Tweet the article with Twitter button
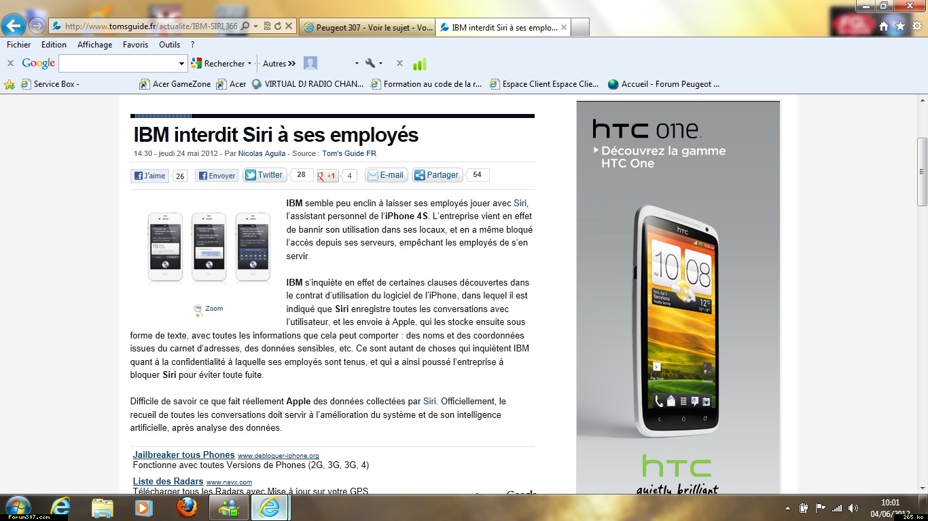The height and width of the screenshot is (521, 928). [265, 175]
